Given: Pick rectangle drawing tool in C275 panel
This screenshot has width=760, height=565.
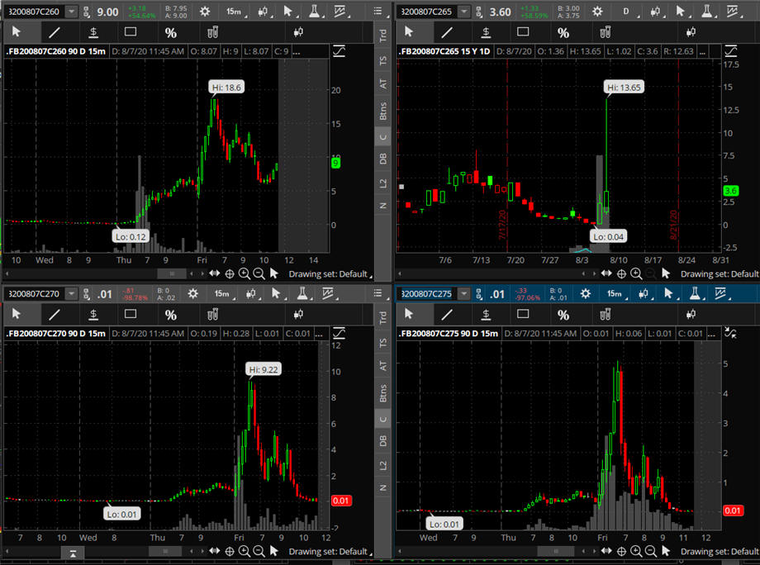Looking at the screenshot, I should pyautogui.click(x=523, y=314).
